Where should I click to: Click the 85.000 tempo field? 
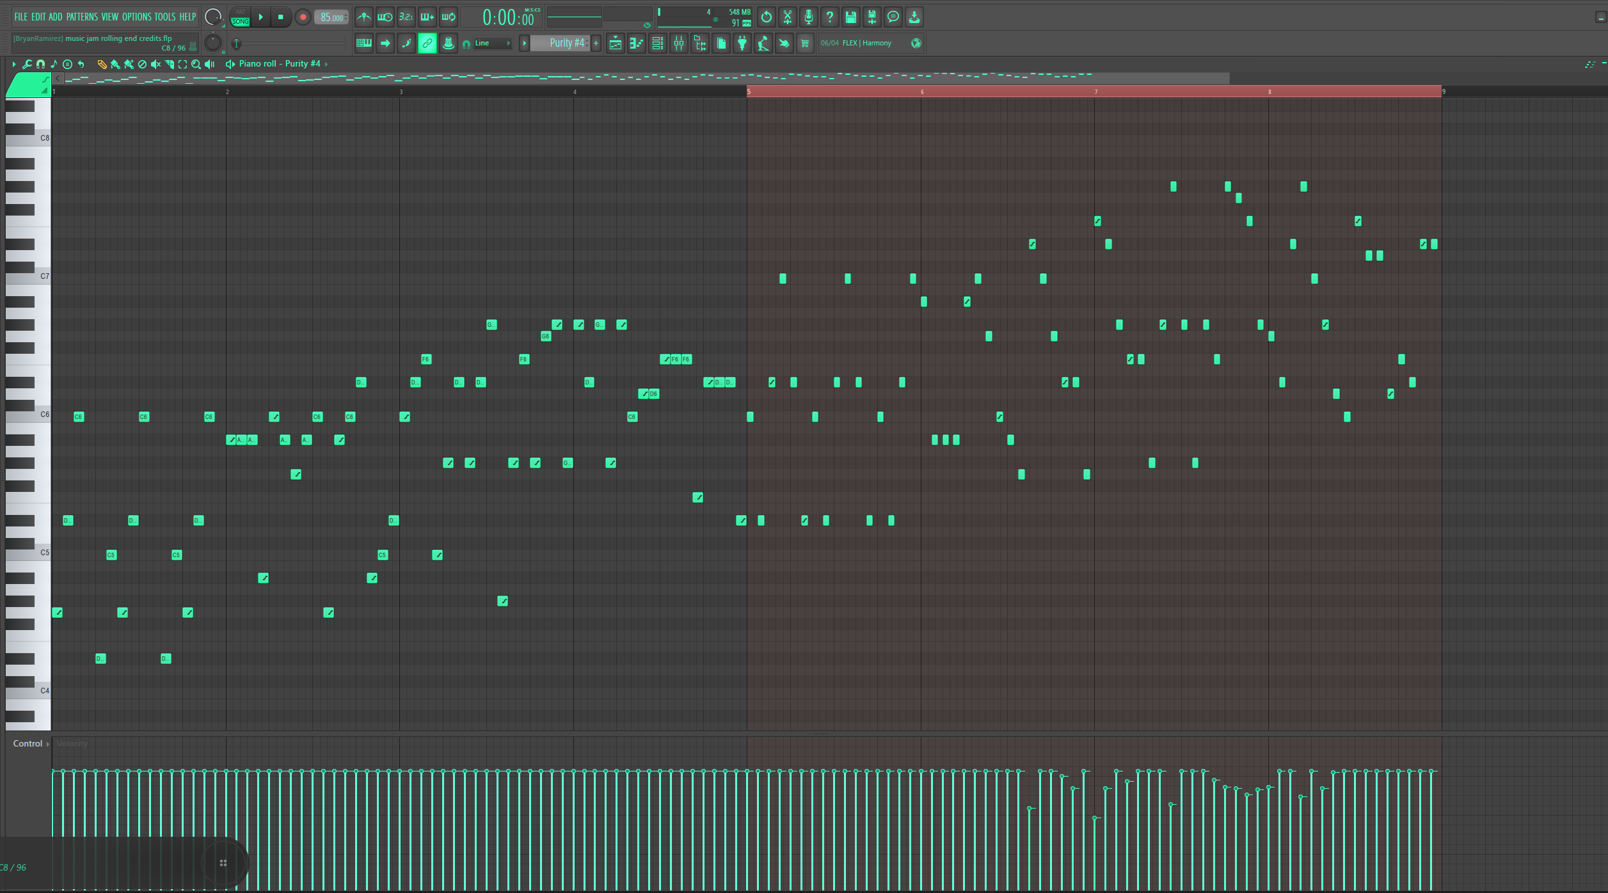(331, 17)
